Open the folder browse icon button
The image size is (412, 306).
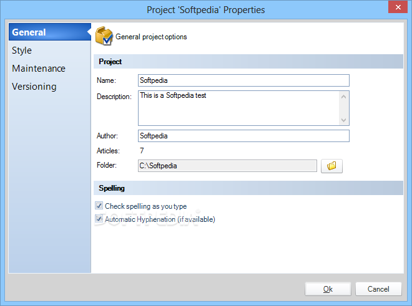point(331,166)
